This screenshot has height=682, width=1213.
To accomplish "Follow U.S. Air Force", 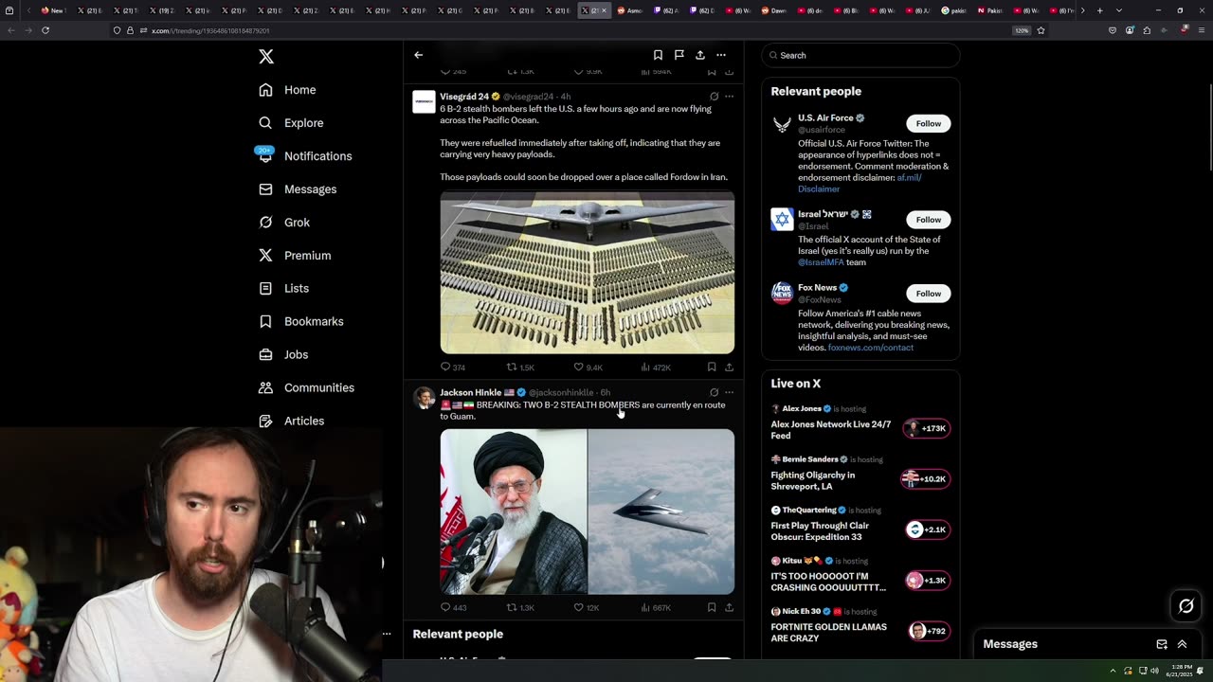I will point(928,123).
